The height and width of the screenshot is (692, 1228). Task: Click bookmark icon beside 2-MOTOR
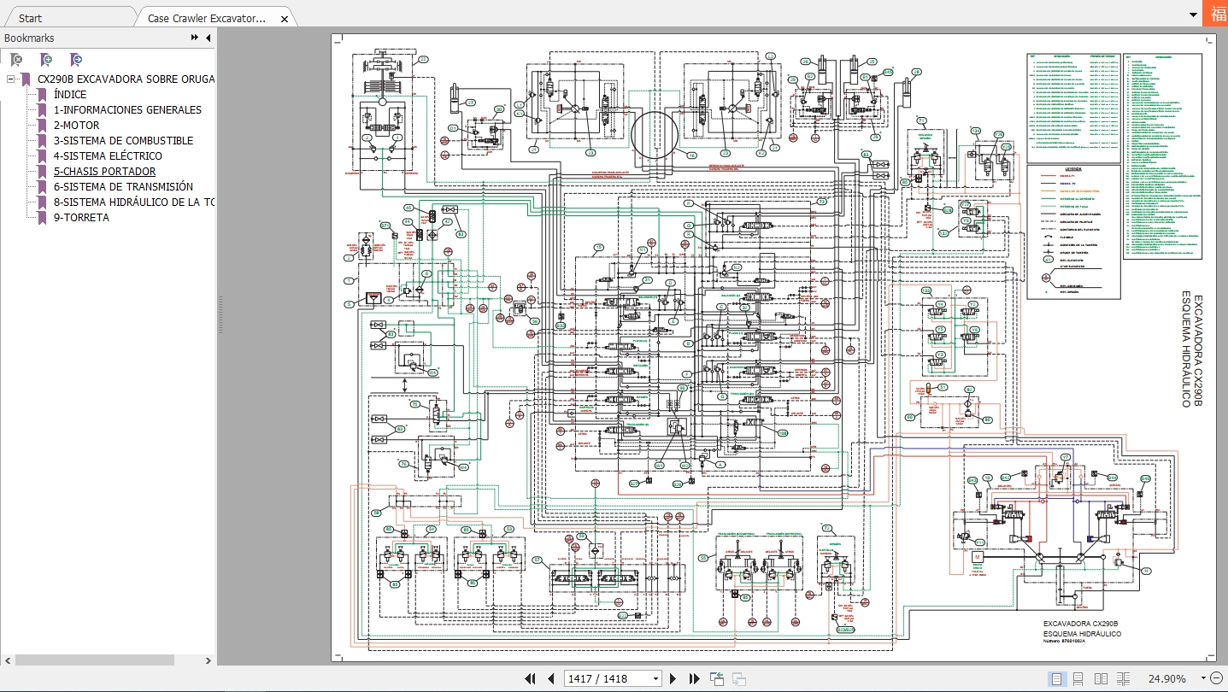pyautogui.click(x=42, y=126)
